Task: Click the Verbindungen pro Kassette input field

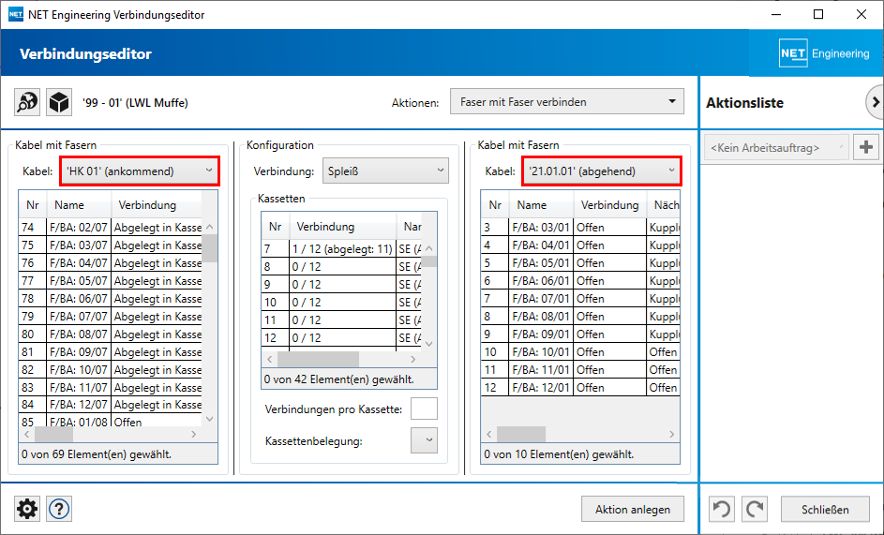Action: click(x=424, y=409)
